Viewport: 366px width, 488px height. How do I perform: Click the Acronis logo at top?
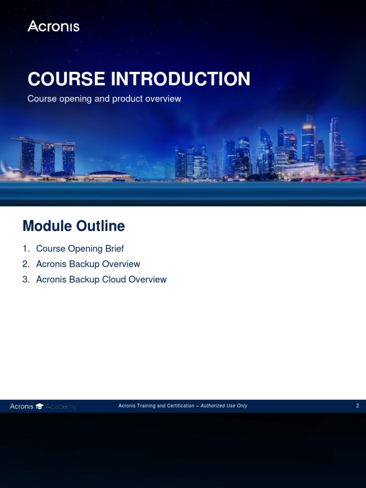(53, 26)
